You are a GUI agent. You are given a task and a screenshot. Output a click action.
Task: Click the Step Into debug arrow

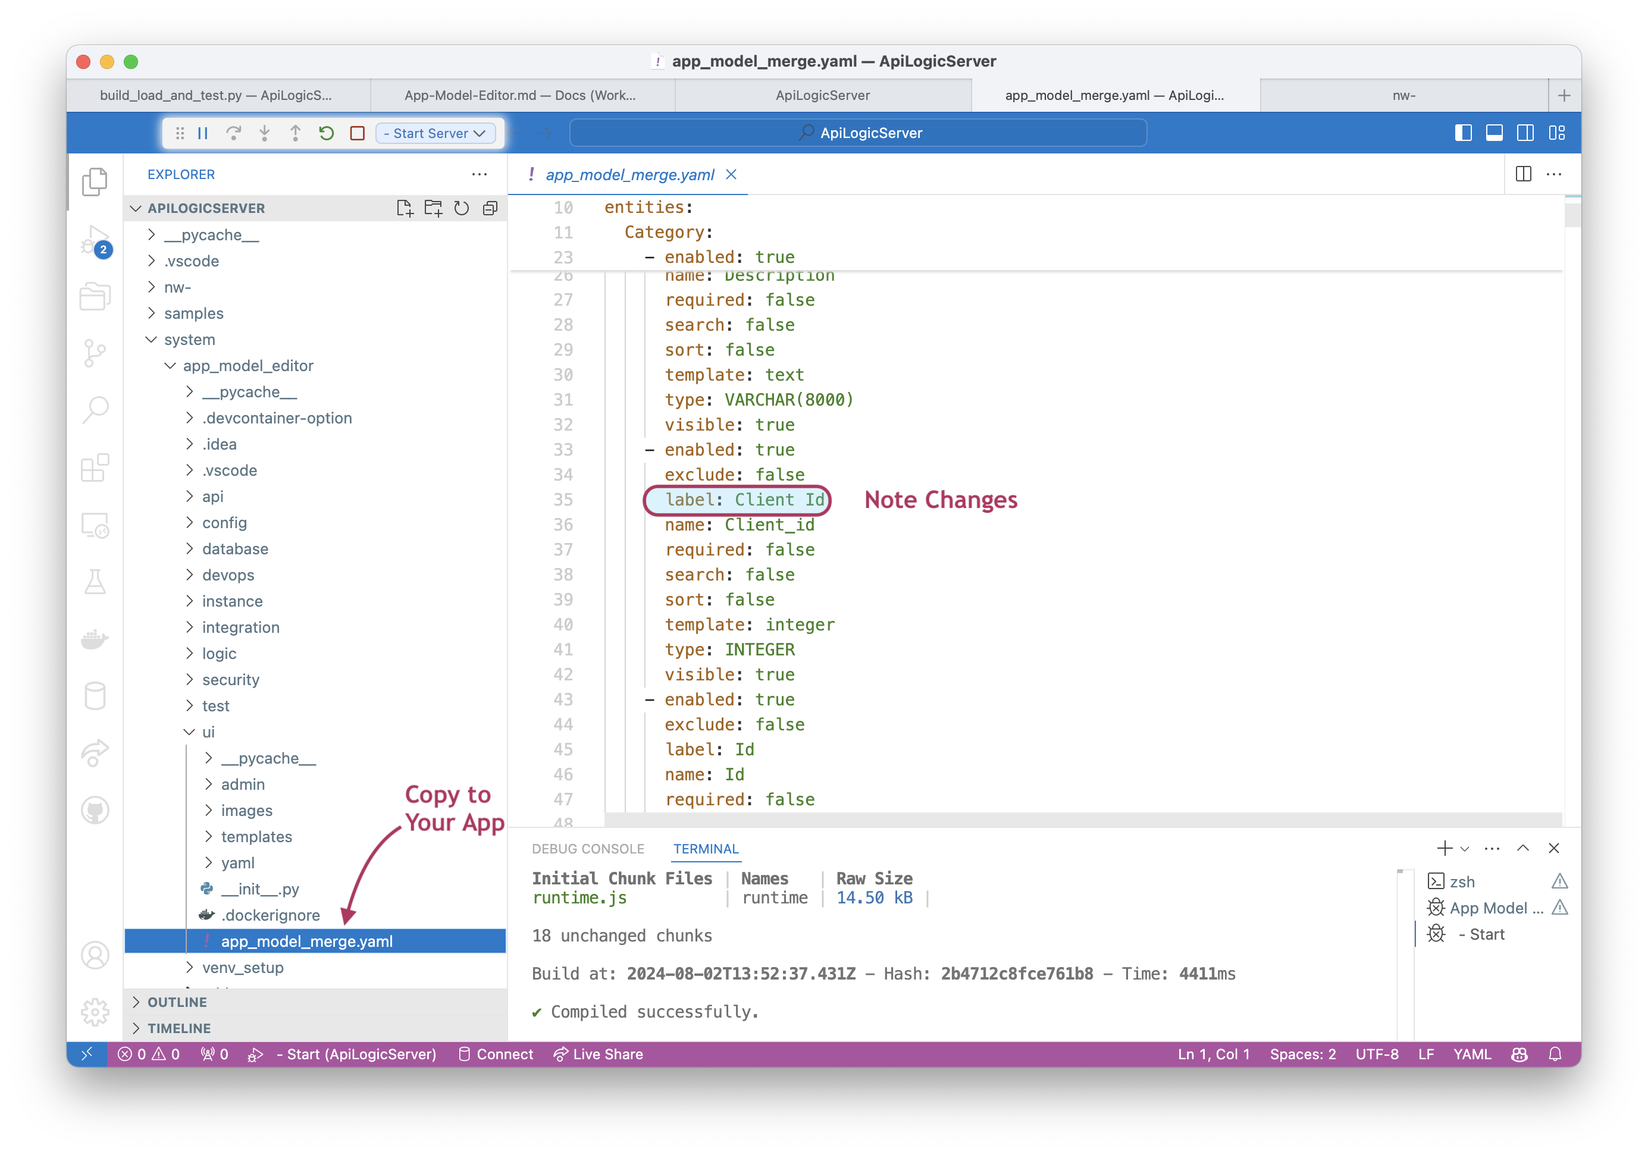point(265,133)
